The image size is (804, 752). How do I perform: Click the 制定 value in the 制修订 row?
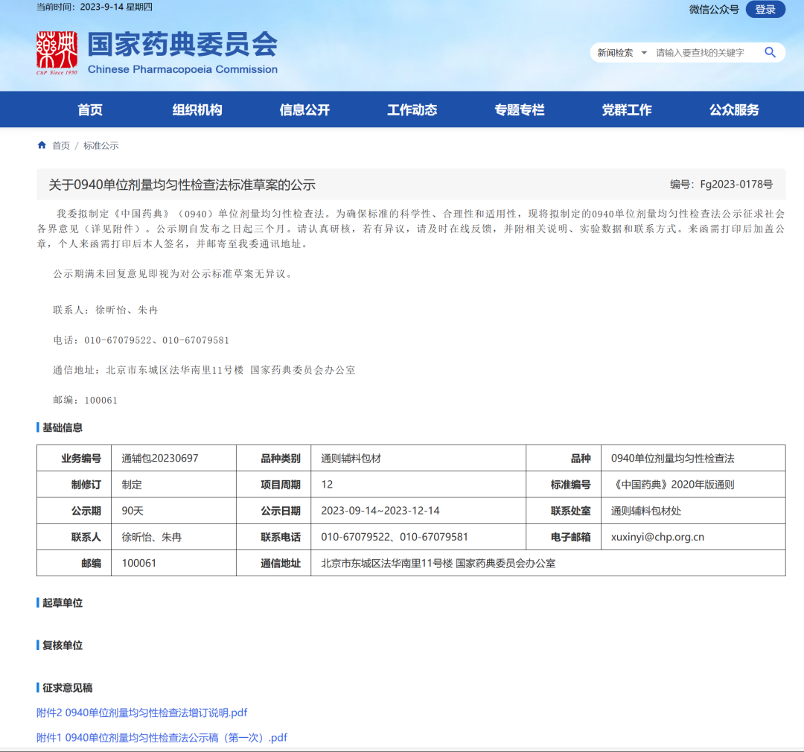coord(173,485)
